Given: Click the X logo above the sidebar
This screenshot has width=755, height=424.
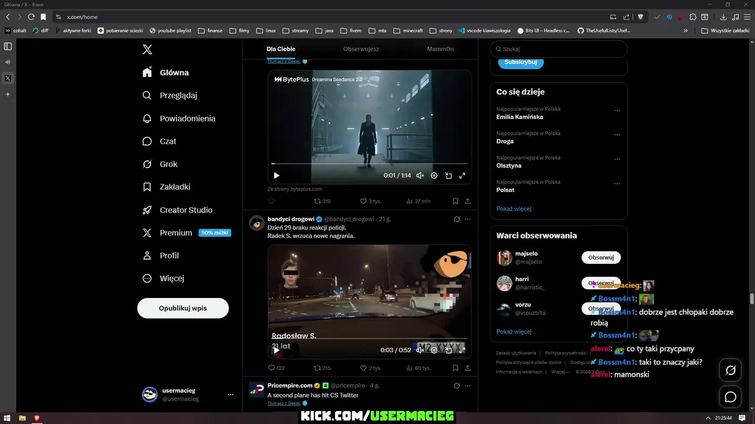Looking at the screenshot, I should click(147, 49).
